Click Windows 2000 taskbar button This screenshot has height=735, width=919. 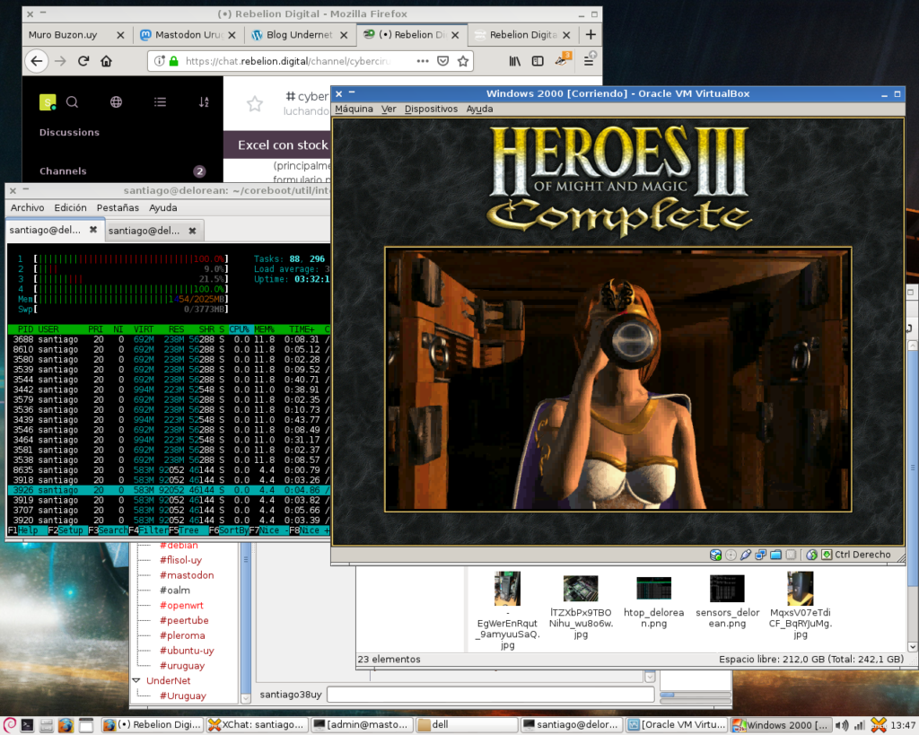coord(780,725)
